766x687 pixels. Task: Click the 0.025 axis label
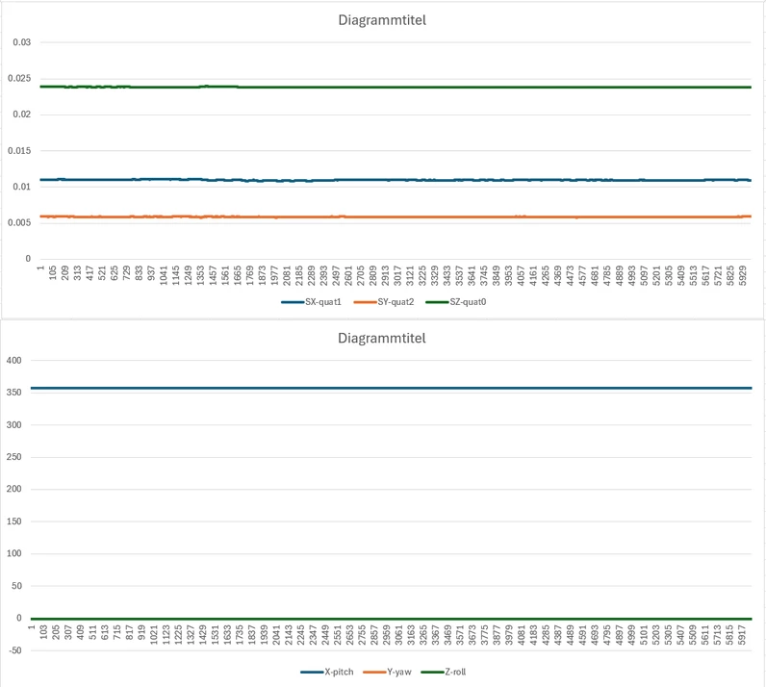(x=19, y=78)
